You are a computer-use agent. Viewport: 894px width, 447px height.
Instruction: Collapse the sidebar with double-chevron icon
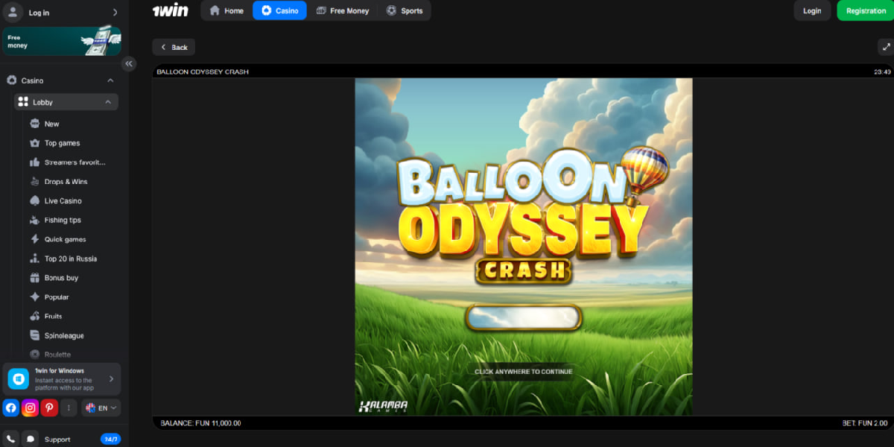[129, 64]
